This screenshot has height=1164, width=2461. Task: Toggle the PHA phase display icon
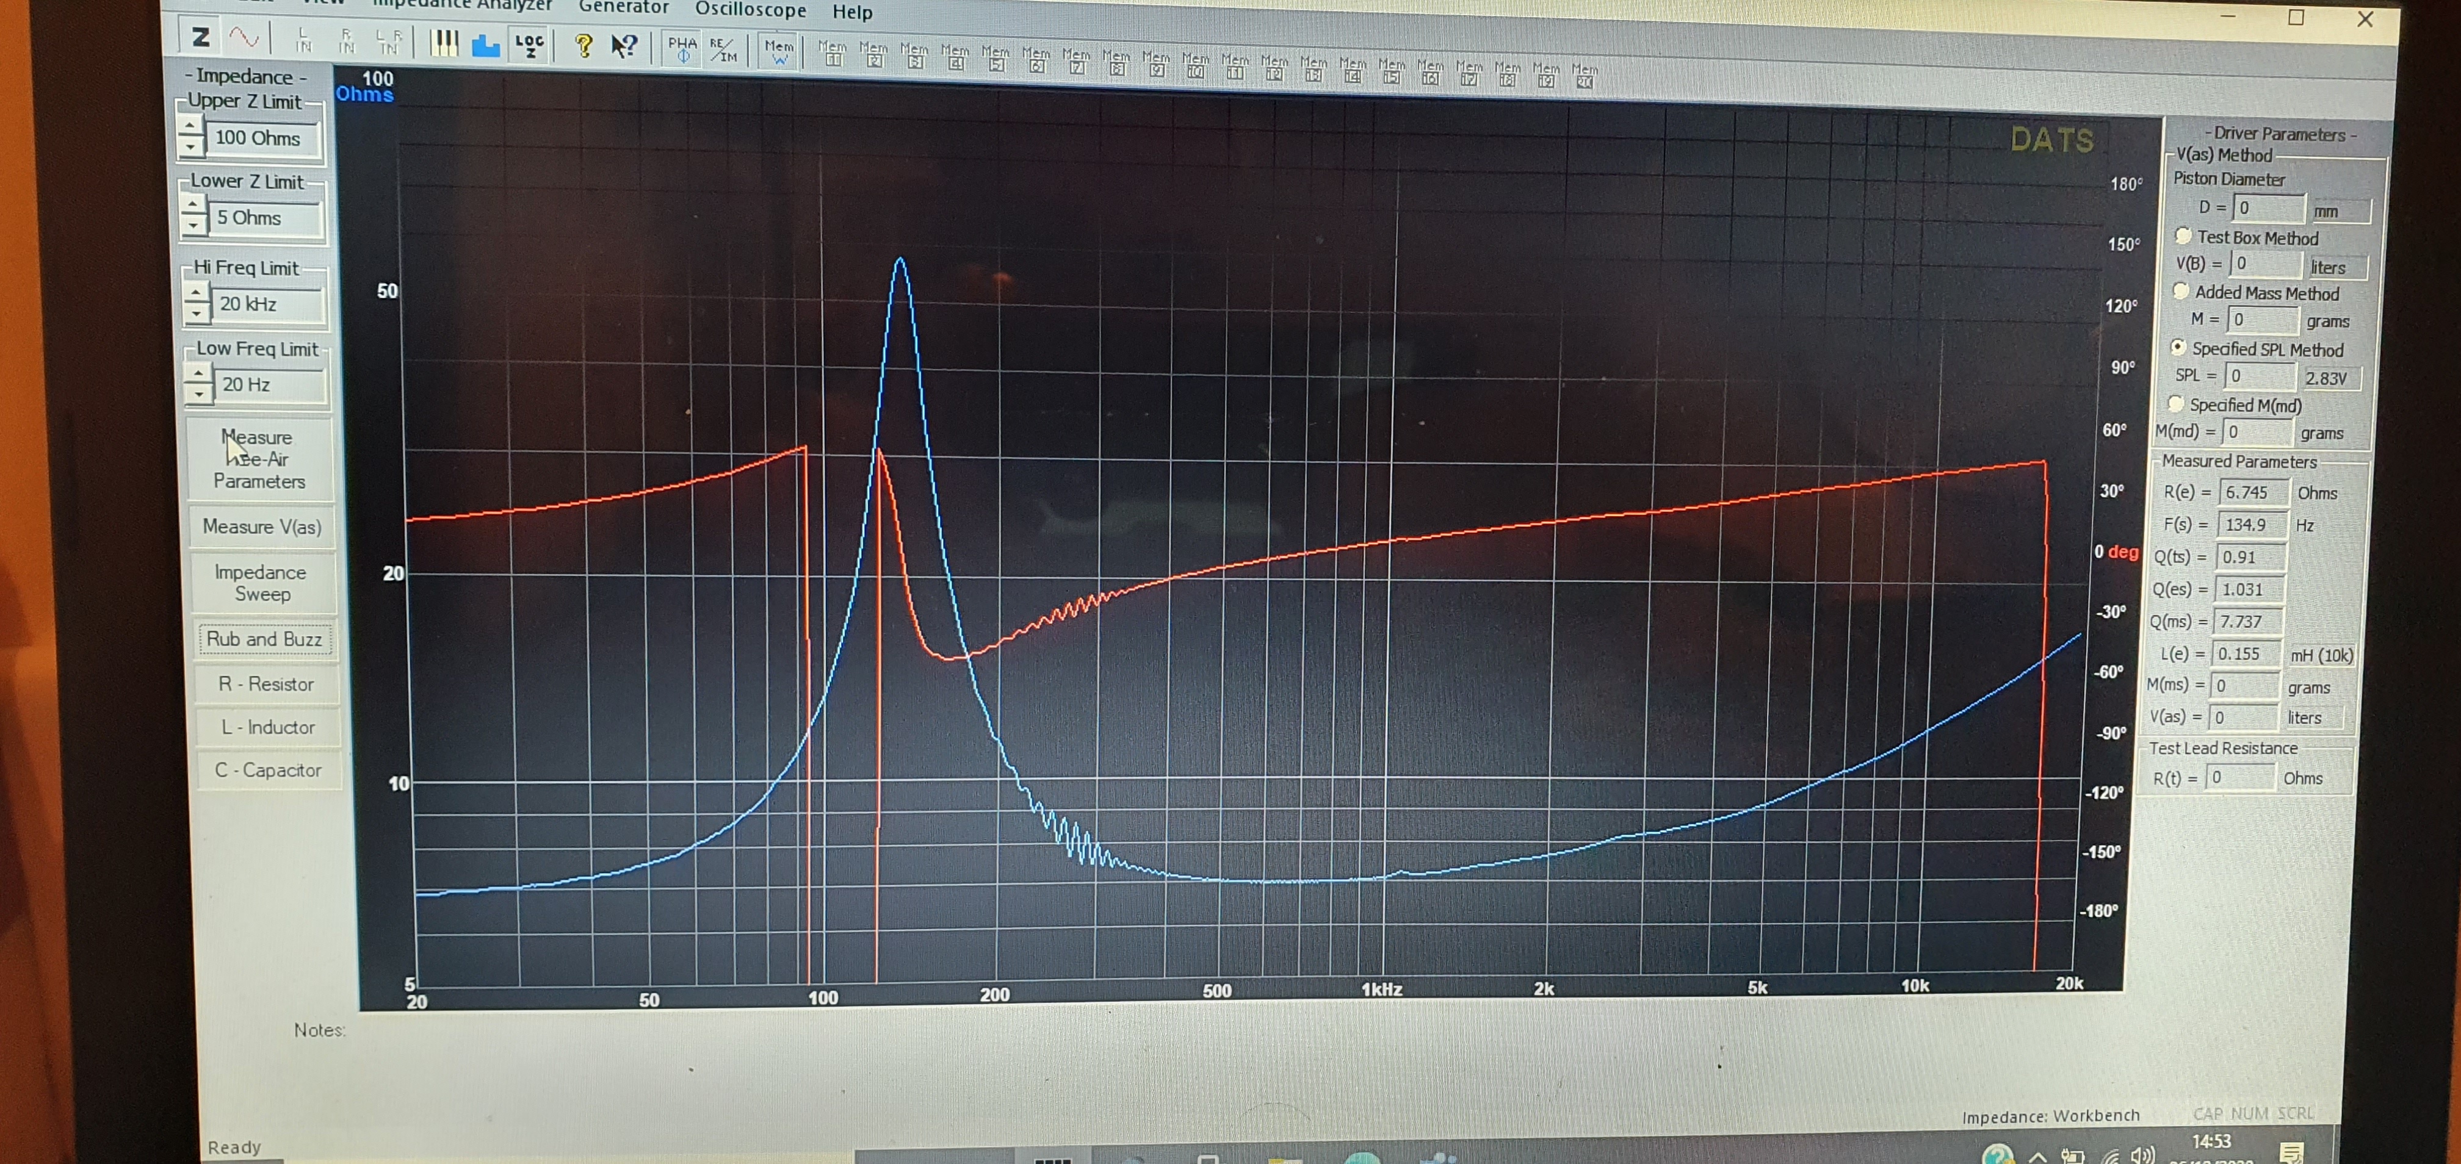[682, 49]
